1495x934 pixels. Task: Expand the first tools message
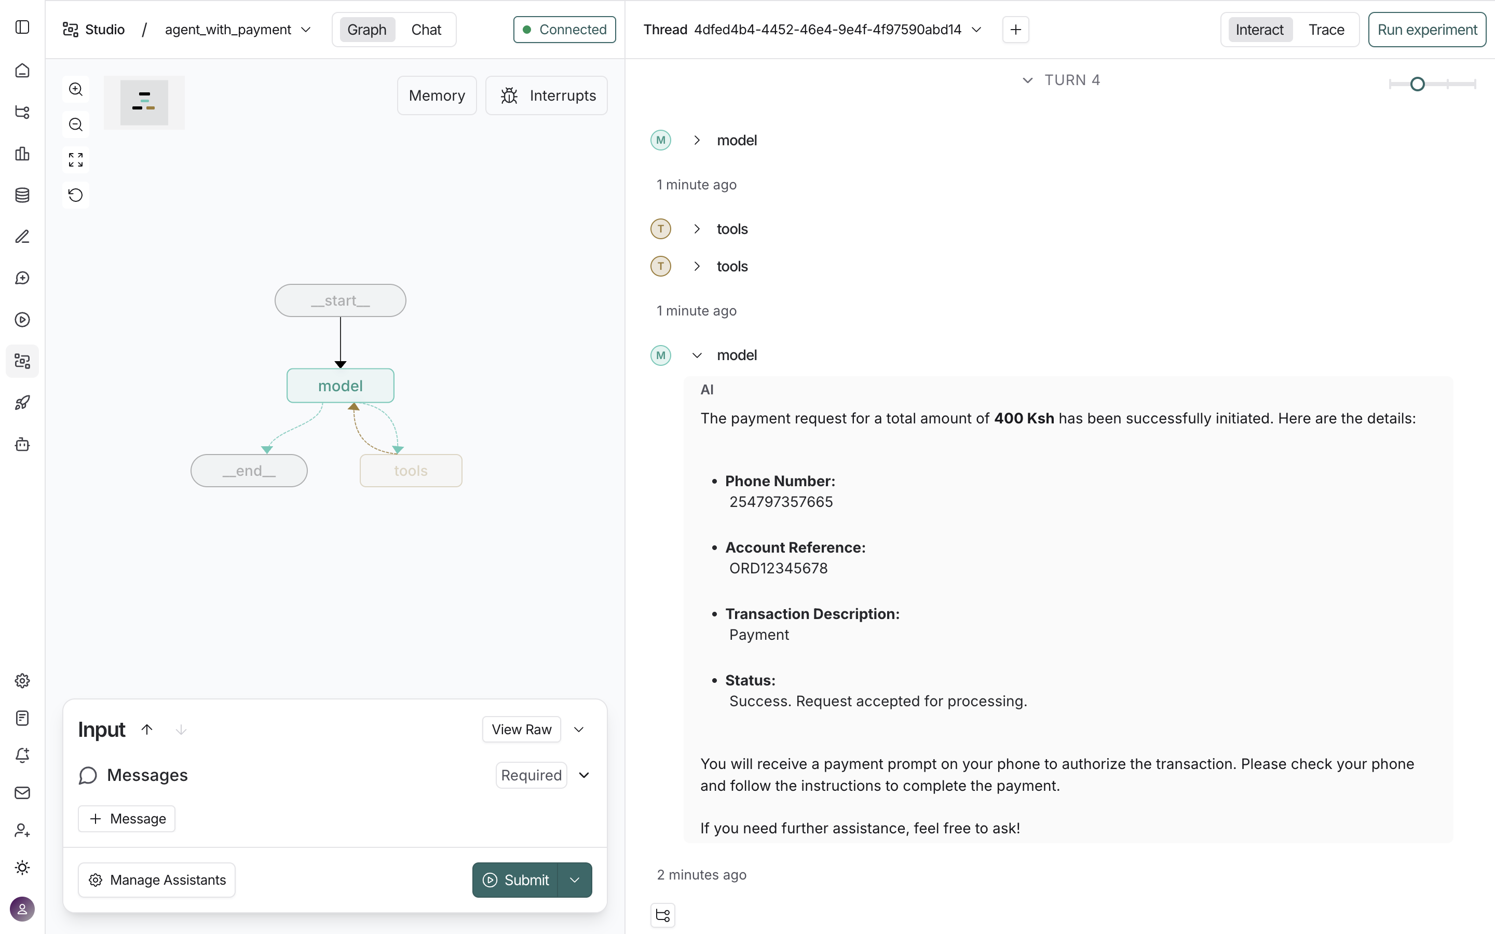pyautogui.click(x=698, y=228)
